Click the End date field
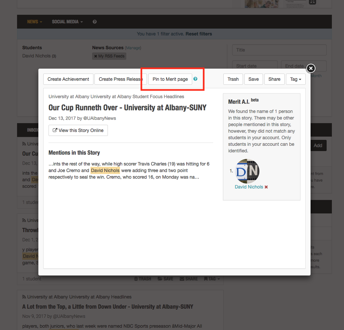This screenshot has width=344, height=330. click(304, 66)
